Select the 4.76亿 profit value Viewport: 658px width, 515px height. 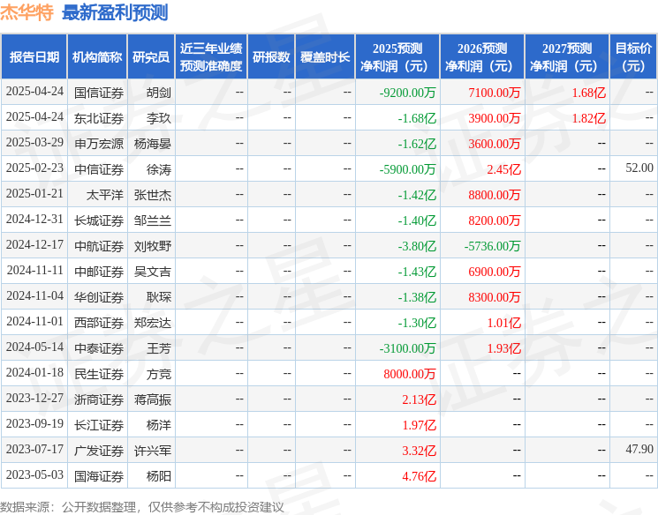[420, 476]
